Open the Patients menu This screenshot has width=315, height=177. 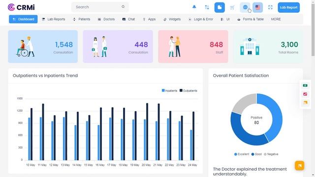[81, 19]
